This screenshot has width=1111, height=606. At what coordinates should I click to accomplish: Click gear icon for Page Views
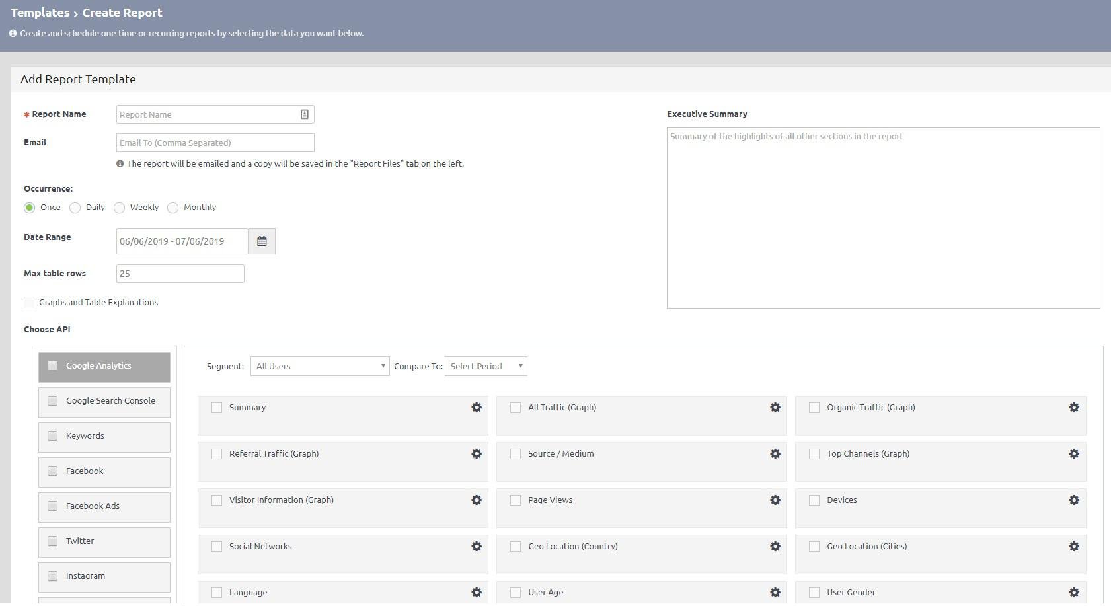(x=775, y=500)
